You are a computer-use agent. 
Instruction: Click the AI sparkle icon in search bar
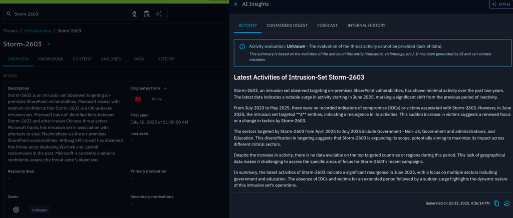pos(159,14)
